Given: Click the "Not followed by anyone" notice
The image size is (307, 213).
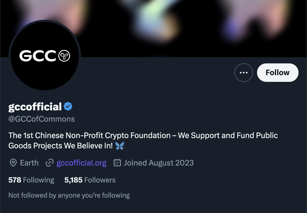Looking at the screenshot, I should tap(69, 195).
